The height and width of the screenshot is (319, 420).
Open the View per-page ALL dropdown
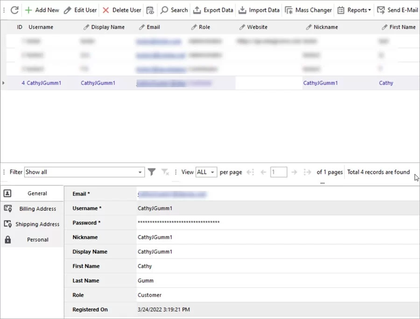(206, 172)
